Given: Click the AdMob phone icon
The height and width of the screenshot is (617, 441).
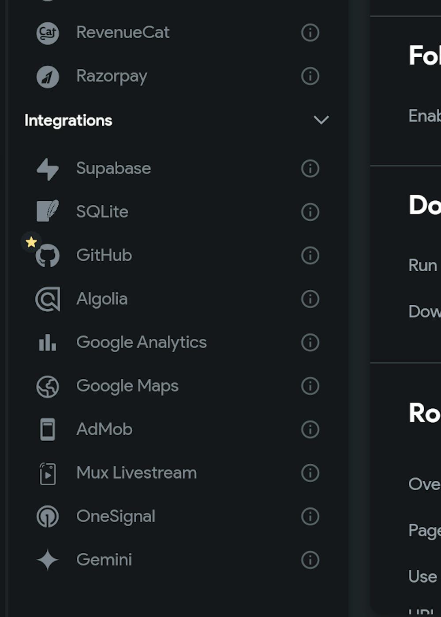Looking at the screenshot, I should (x=48, y=429).
